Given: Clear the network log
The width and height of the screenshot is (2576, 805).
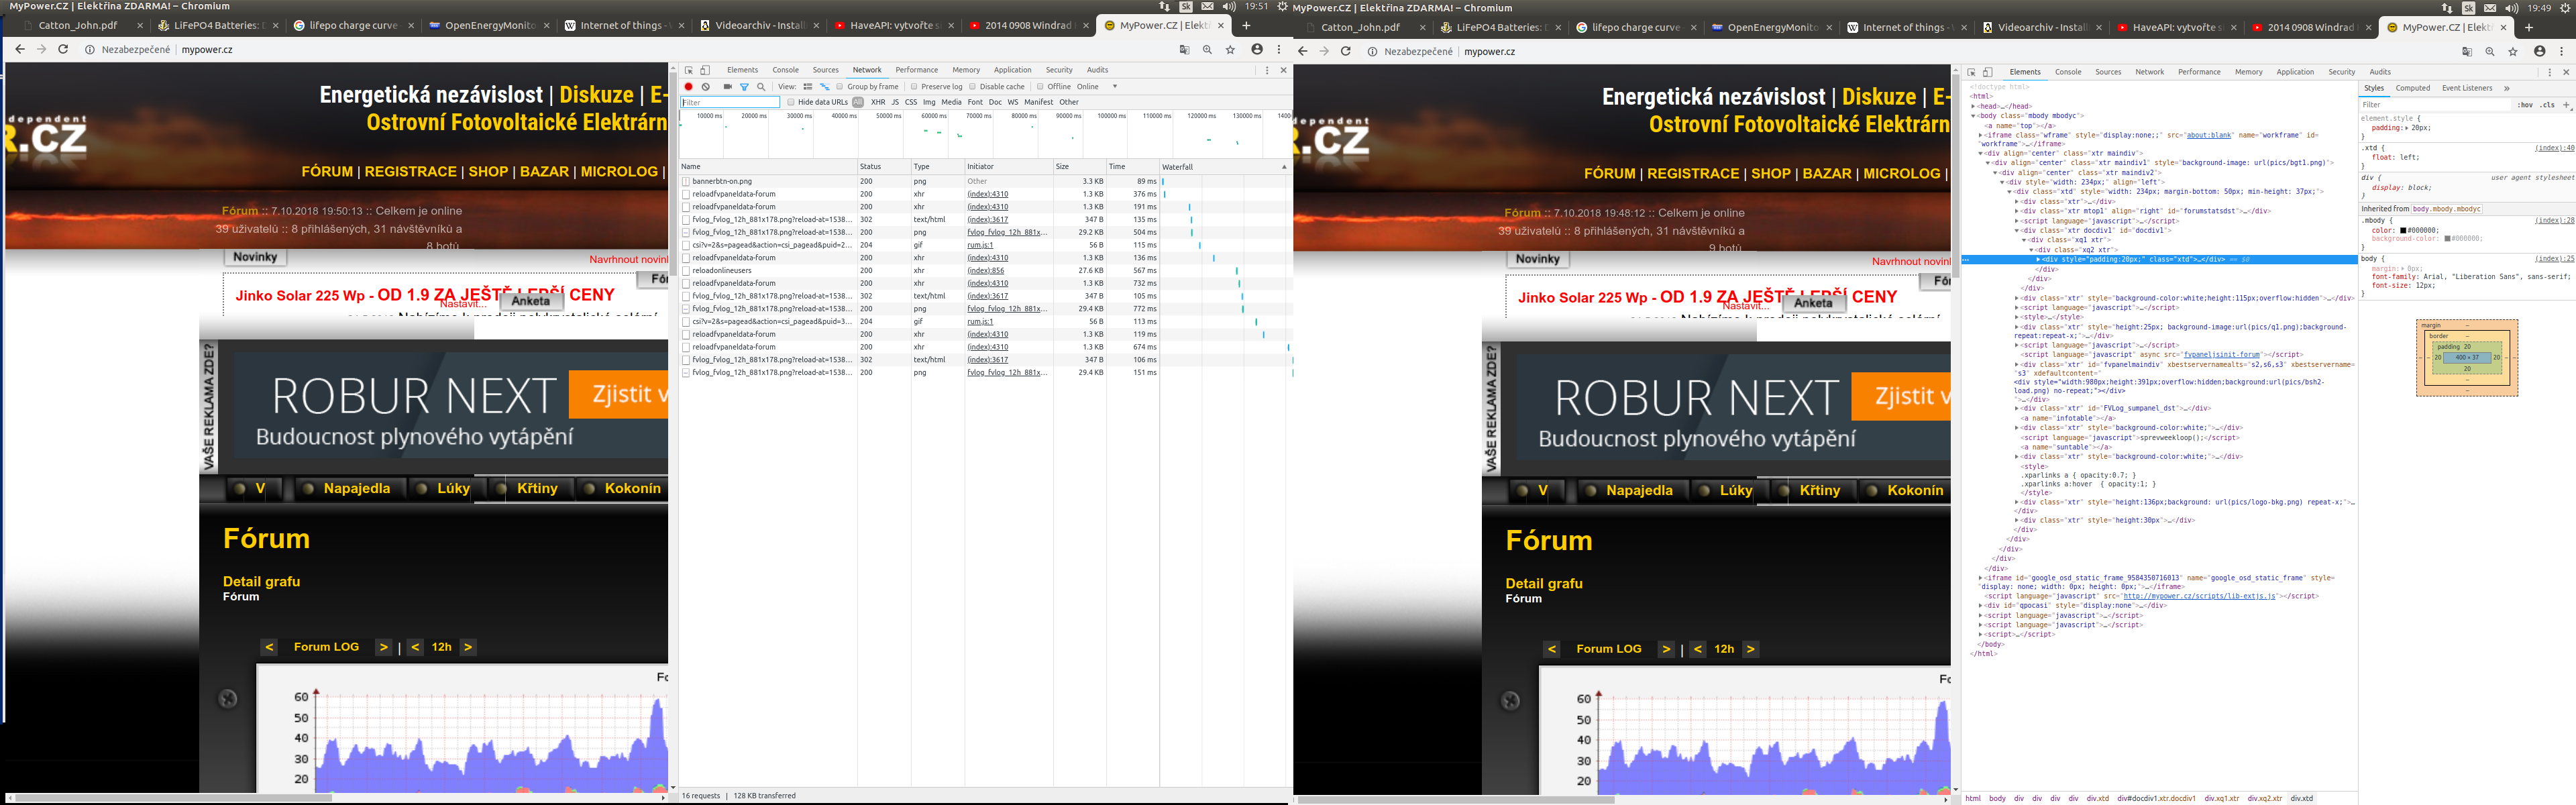Looking at the screenshot, I should [705, 87].
